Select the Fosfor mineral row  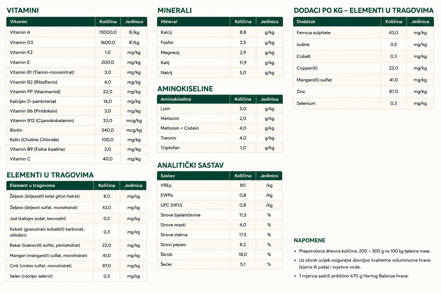(x=220, y=42)
